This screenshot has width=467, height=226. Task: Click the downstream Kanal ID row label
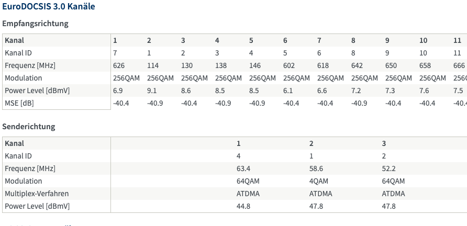(x=18, y=53)
